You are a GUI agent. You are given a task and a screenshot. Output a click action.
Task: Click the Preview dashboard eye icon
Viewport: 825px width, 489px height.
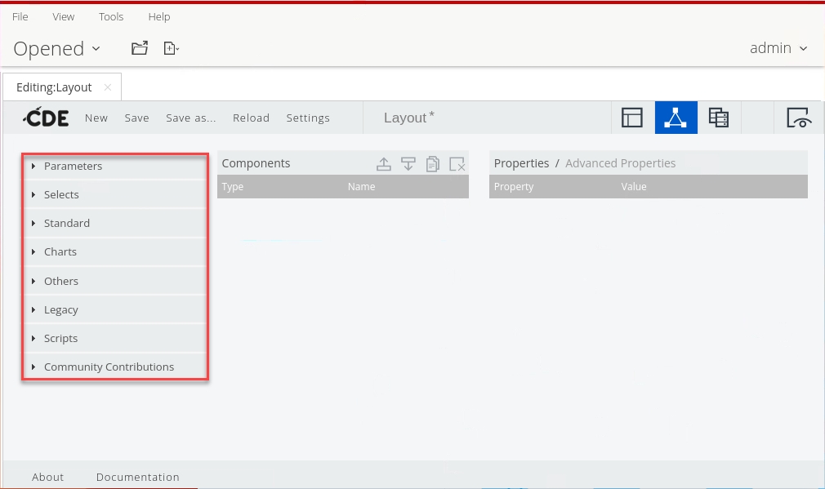pyautogui.click(x=799, y=118)
